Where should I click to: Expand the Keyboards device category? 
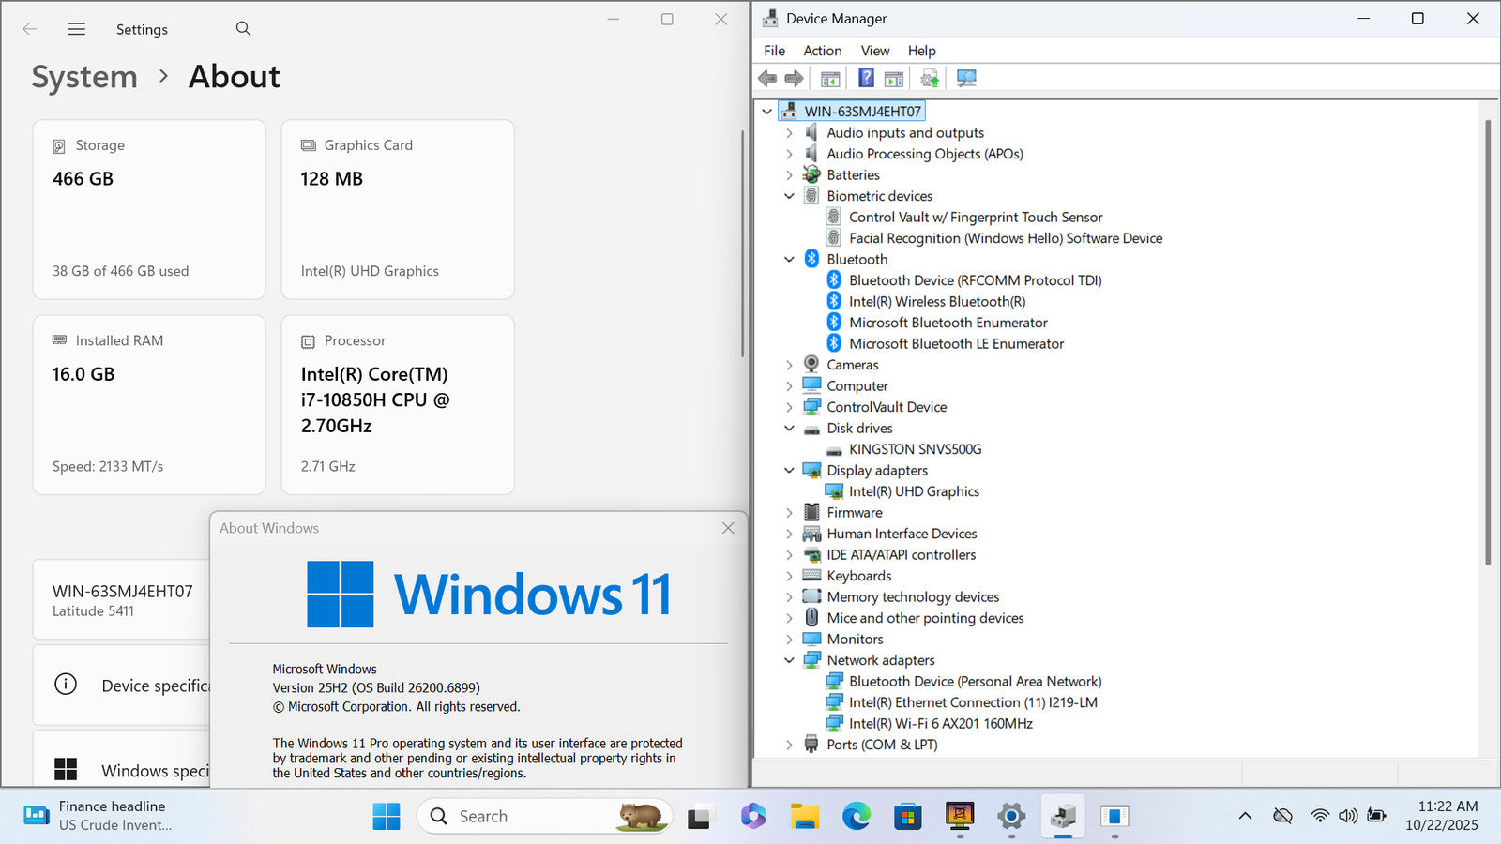point(789,576)
